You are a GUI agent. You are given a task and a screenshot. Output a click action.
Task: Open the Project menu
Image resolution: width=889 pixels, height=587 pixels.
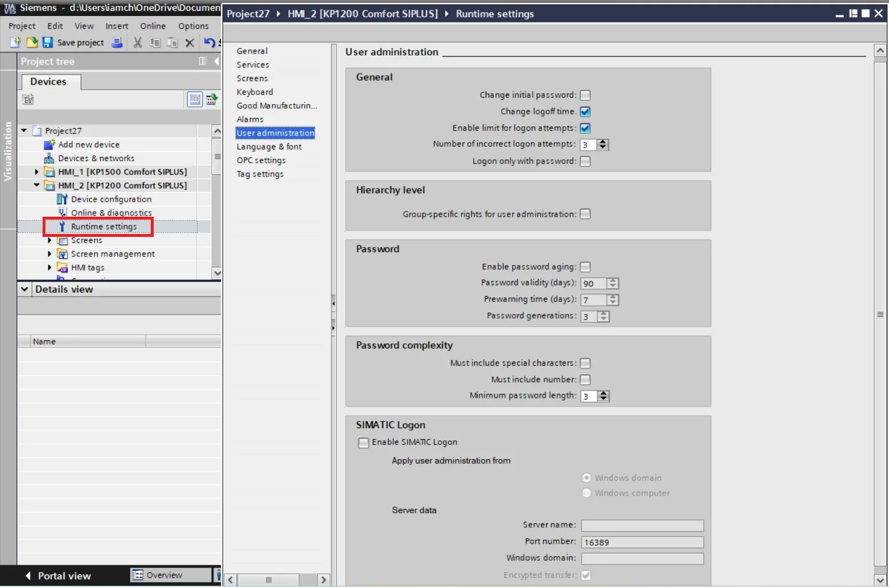point(22,26)
